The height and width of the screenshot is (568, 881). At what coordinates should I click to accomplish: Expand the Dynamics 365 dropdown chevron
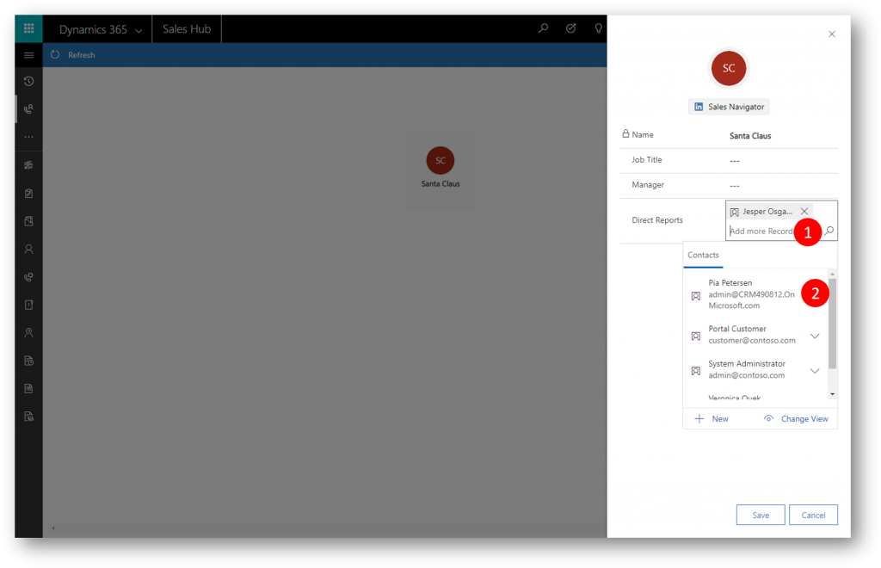[x=139, y=30]
